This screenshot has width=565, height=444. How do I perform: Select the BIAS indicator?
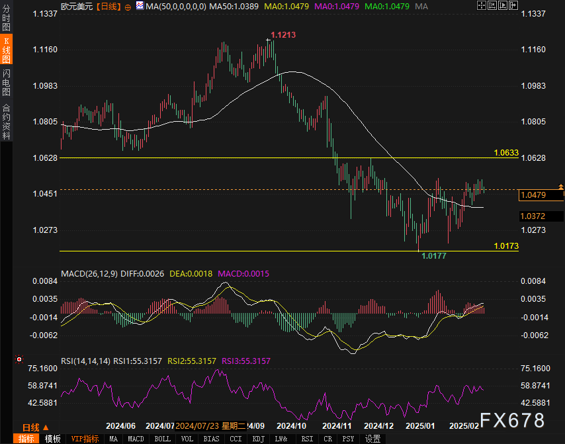click(211, 439)
